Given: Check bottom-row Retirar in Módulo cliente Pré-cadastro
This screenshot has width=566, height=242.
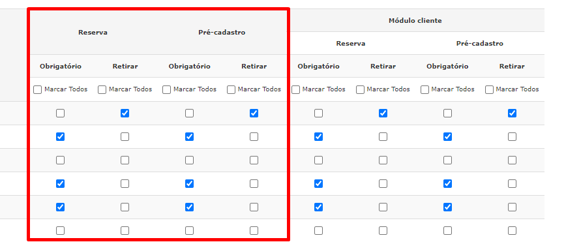Looking at the screenshot, I should pos(512,230).
